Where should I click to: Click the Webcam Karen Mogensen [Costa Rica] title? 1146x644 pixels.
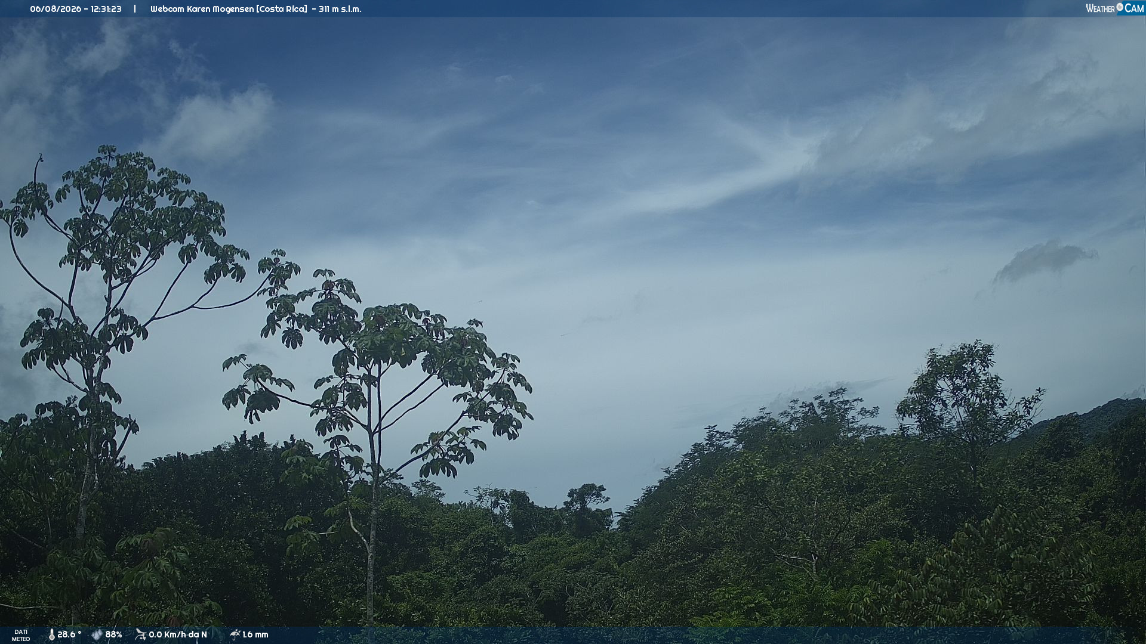pos(229,9)
